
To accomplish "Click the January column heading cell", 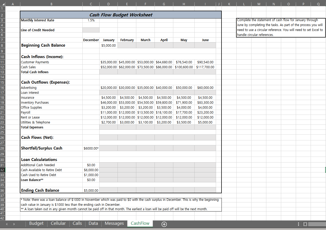I will [109, 40].
